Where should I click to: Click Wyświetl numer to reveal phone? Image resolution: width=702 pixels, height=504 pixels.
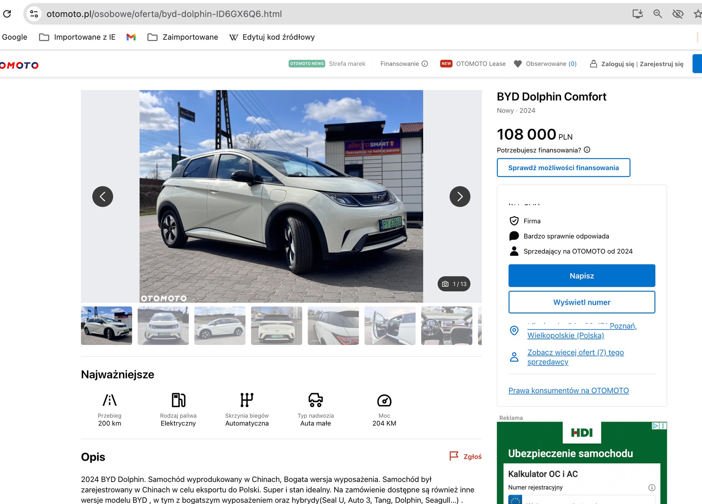(581, 302)
